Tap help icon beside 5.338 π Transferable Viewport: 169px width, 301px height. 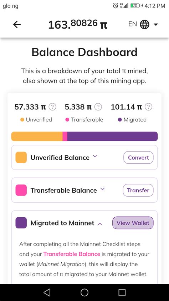98,107
